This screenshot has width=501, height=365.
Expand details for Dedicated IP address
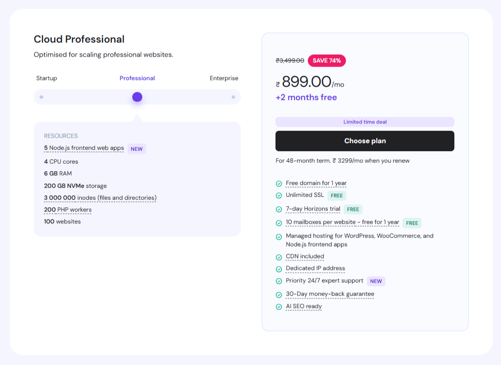click(x=315, y=269)
